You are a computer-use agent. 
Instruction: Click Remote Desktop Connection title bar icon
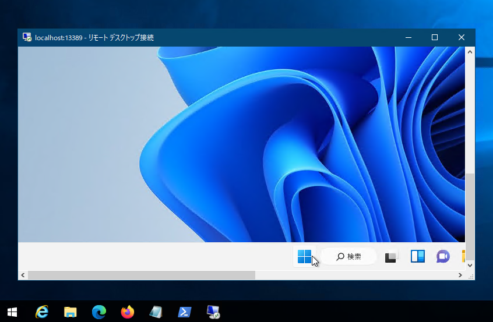(27, 37)
